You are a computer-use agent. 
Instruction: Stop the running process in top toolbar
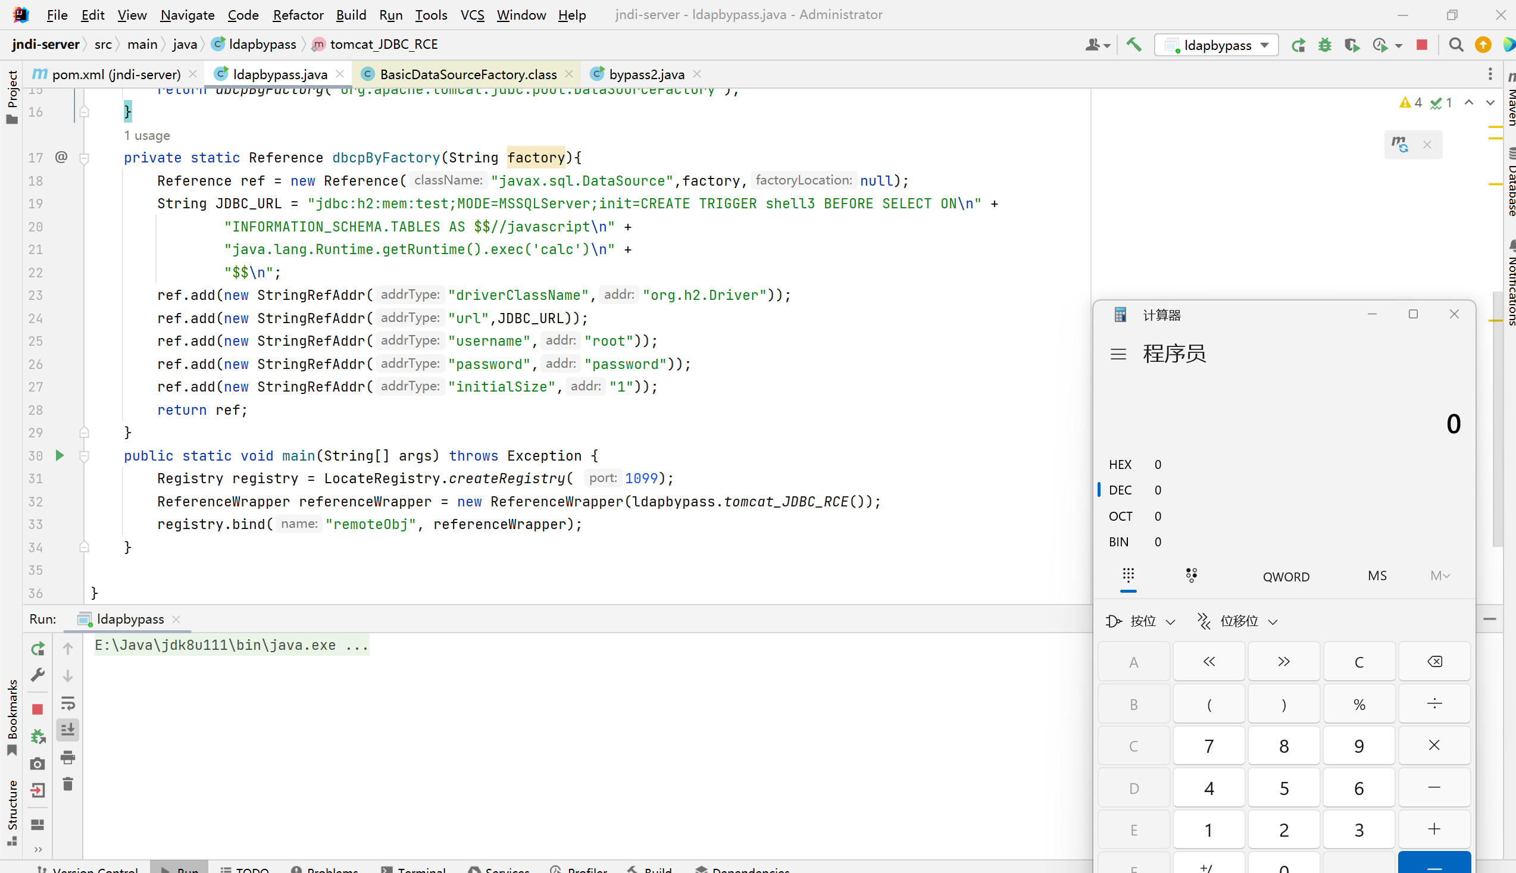(1422, 45)
